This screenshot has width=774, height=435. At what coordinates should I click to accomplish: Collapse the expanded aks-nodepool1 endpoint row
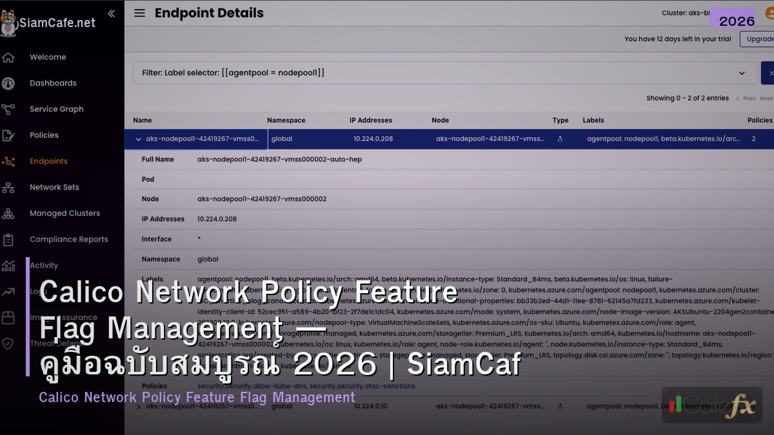(x=138, y=139)
